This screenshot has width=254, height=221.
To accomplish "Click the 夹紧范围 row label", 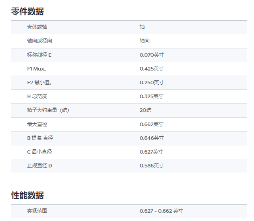I will [x=37, y=211].
